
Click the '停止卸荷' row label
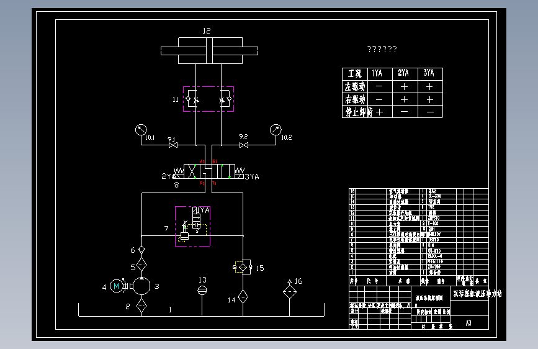pos(359,112)
